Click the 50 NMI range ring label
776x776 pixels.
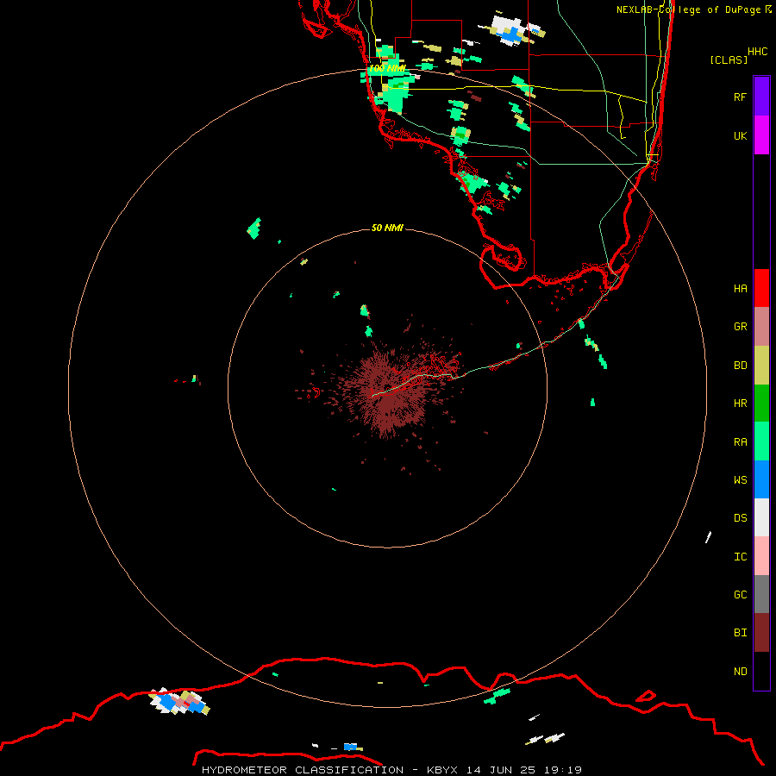click(x=387, y=228)
